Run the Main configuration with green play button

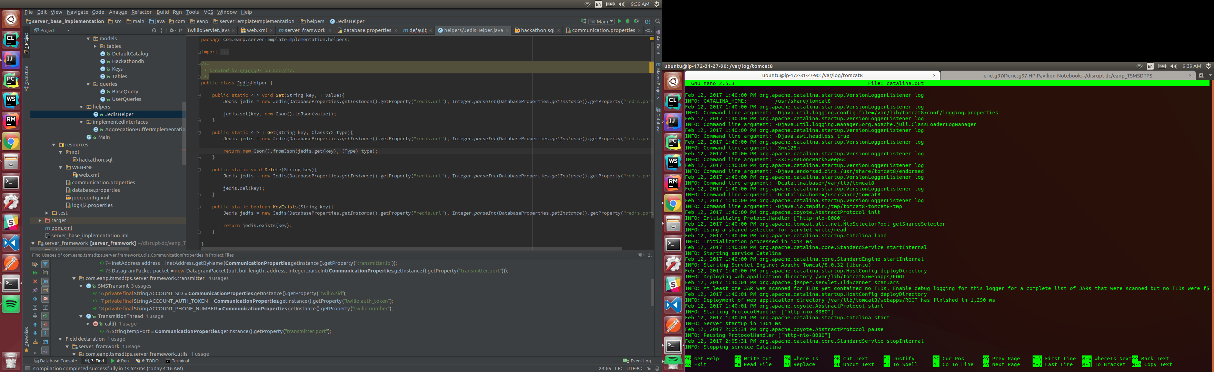(x=619, y=21)
